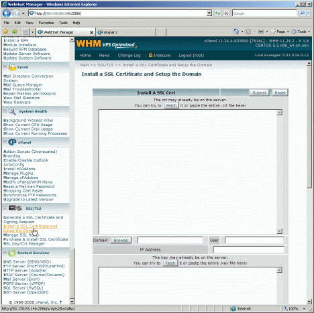This screenshot has width=314, height=313.
Task: Click the refresh page icon
Action: coord(217,13)
